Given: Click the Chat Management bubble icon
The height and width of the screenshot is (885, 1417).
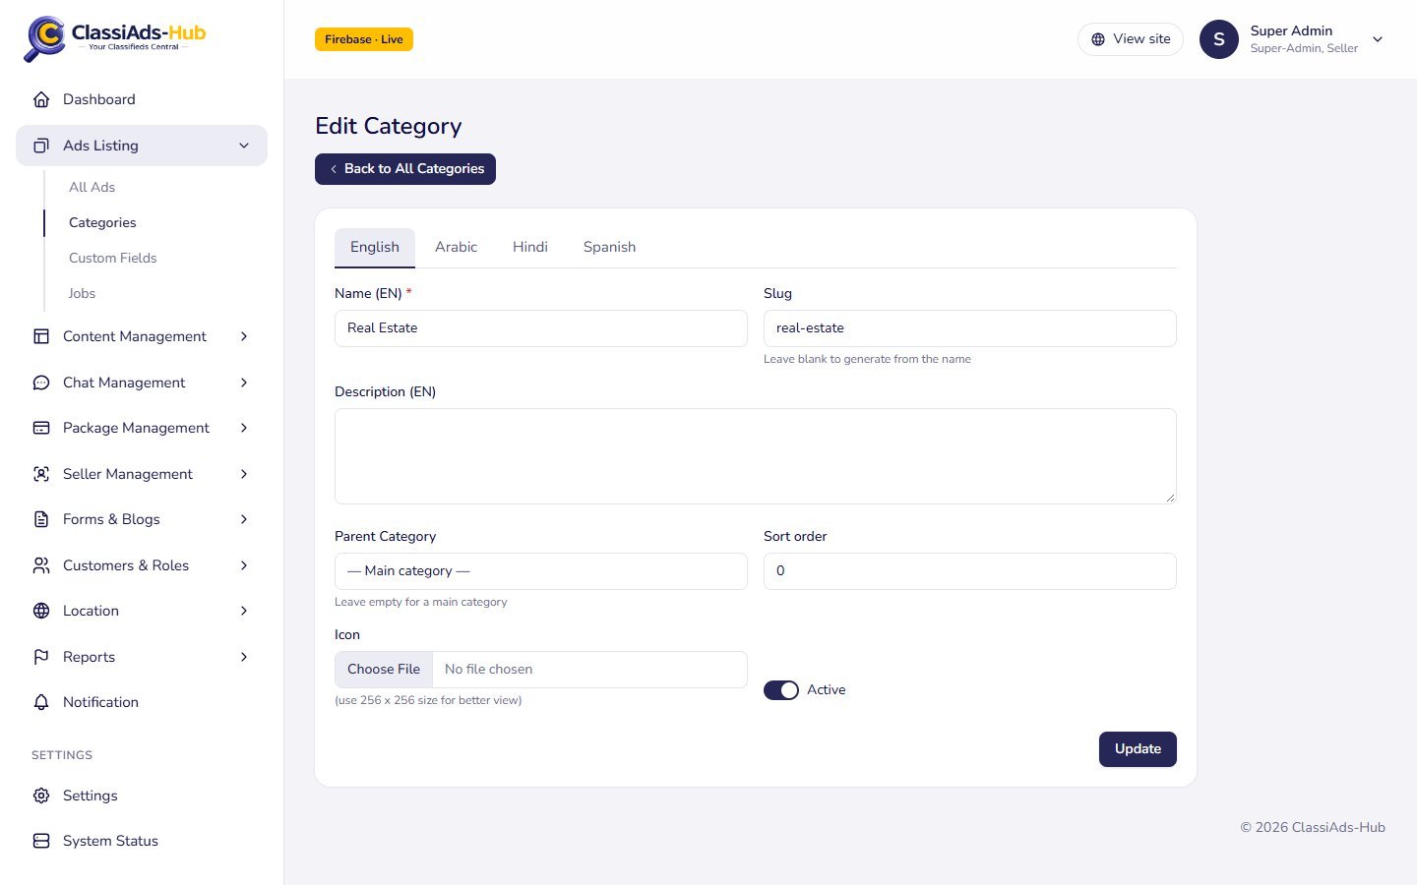Looking at the screenshot, I should 41,383.
